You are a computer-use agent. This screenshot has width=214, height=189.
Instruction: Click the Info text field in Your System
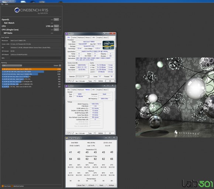coord(35,58)
